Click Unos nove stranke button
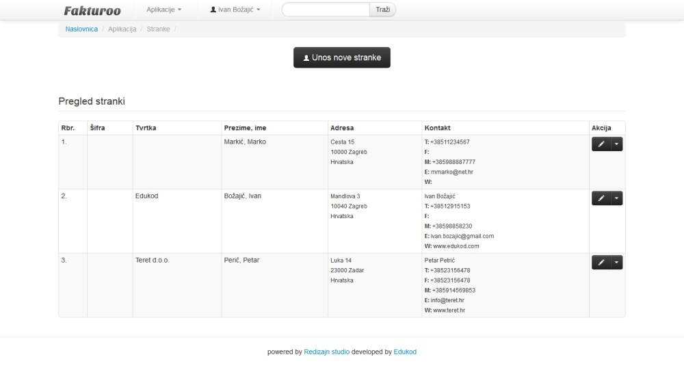Screen dimensions: 684x385 pos(342,57)
